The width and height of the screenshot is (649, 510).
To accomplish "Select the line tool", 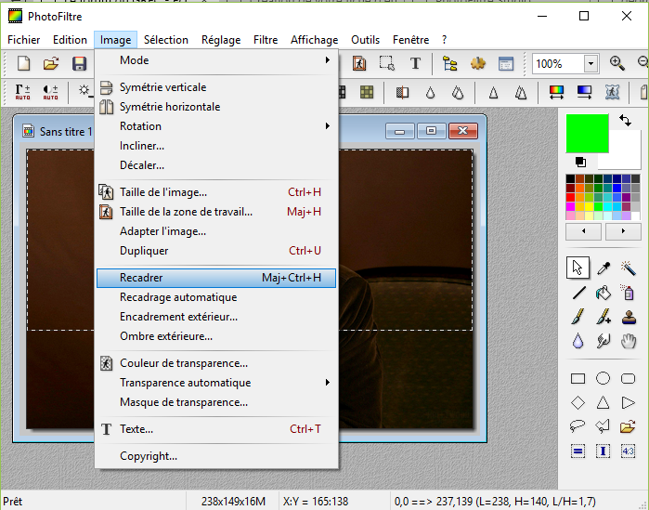I will point(578,293).
